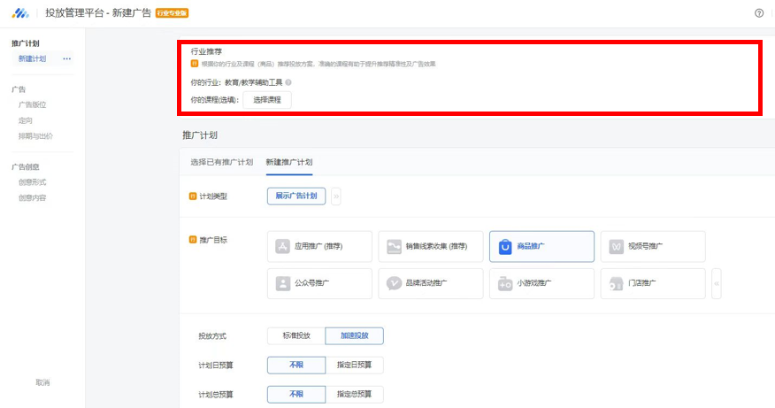
Task: Switch to 新建推广计划 tab
Action: pyautogui.click(x=289, y=162)
